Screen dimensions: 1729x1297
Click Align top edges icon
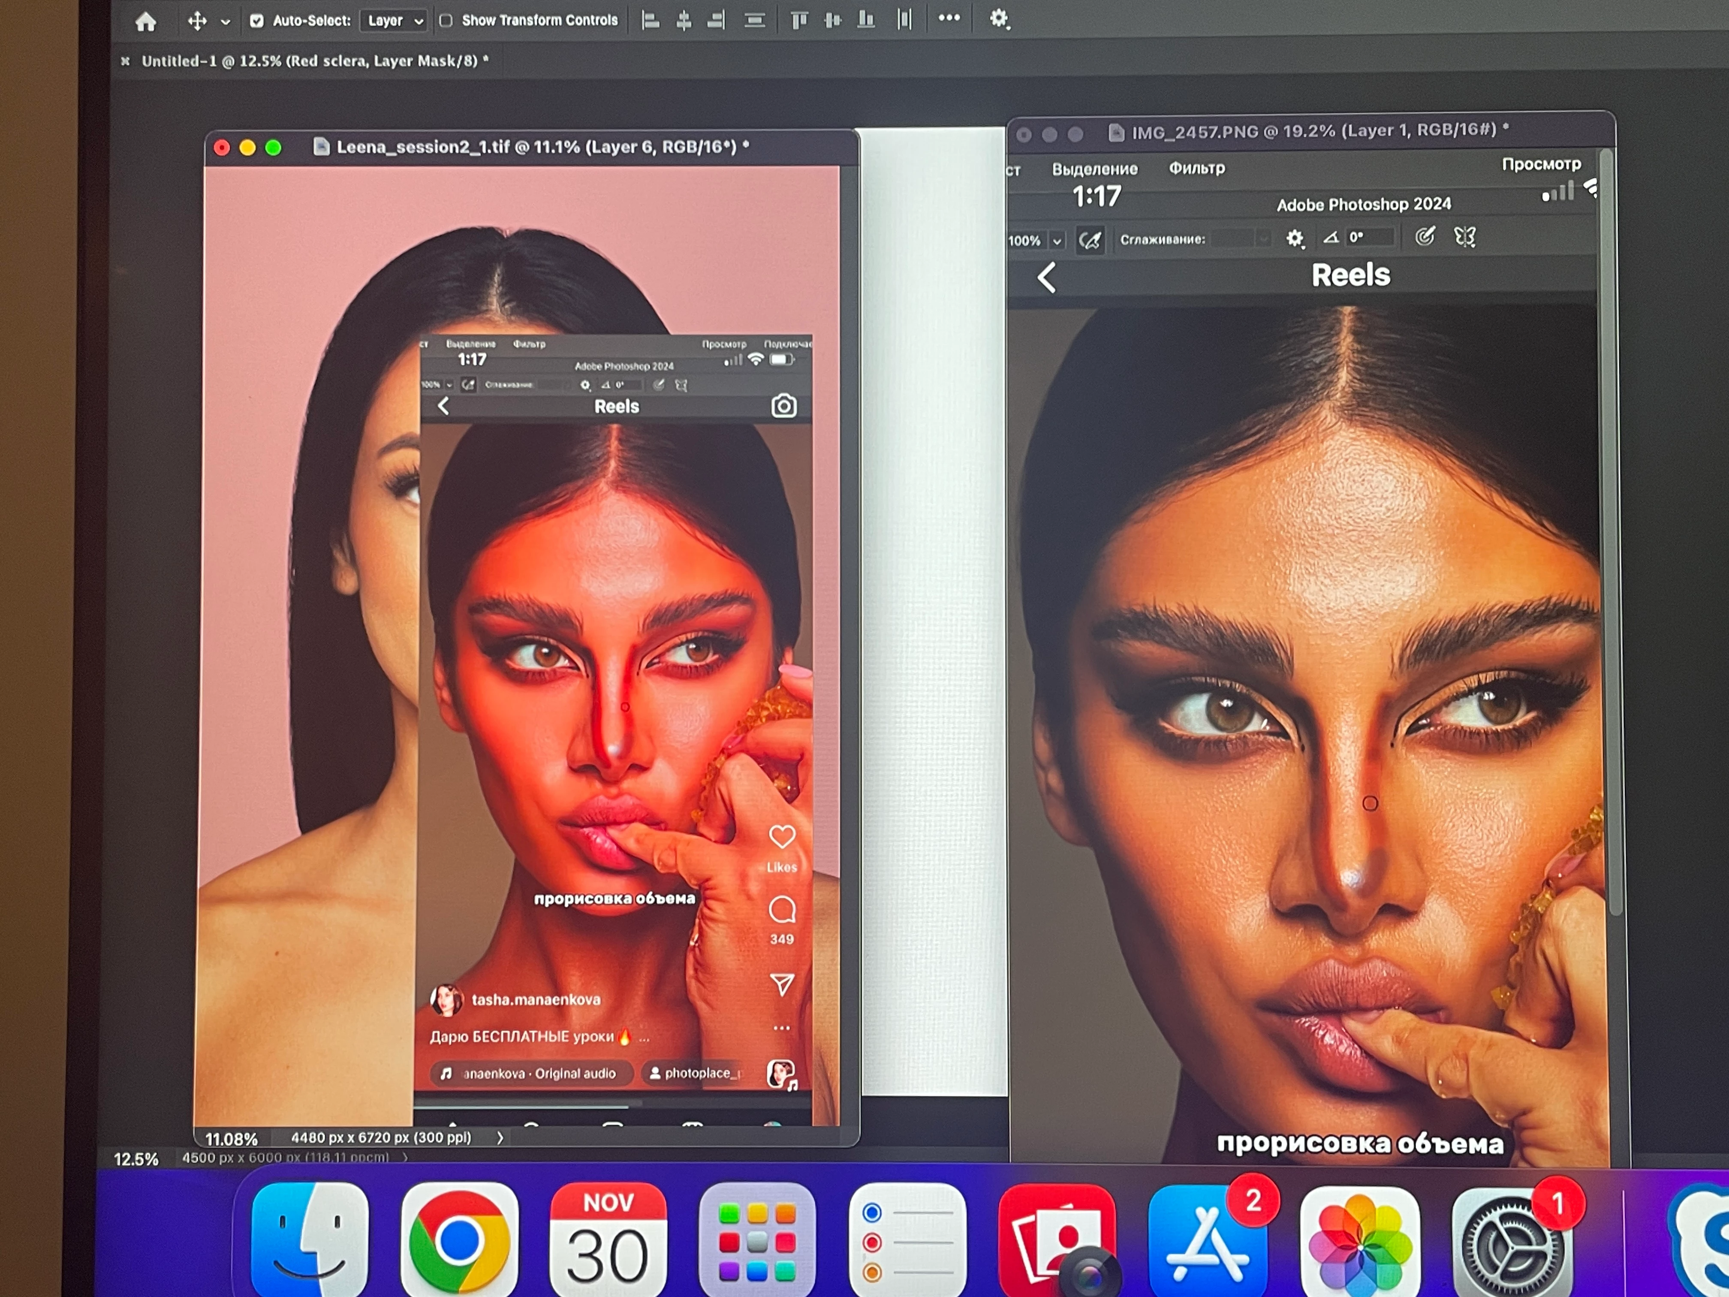click(799, 20)
